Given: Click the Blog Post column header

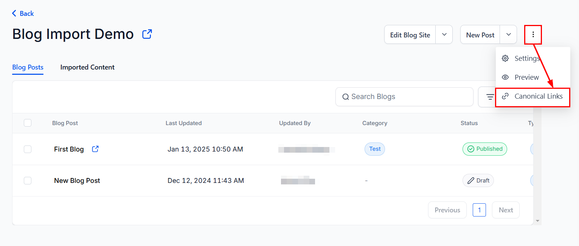Looking at the screenshot, I should click(65, 123).
